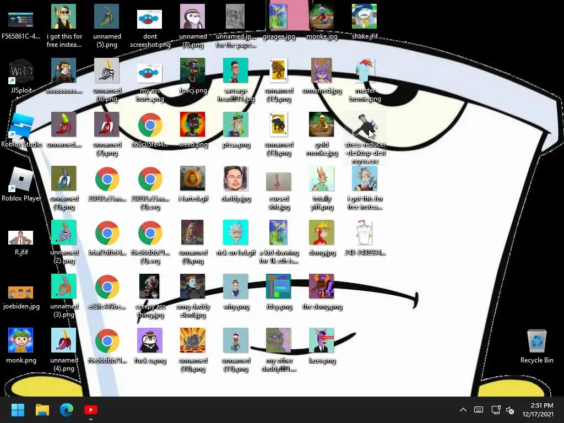Select the my other daddy!!!!1 Pepe file
The width and height of the screenshot is (564, 423).
pos(279,350)
